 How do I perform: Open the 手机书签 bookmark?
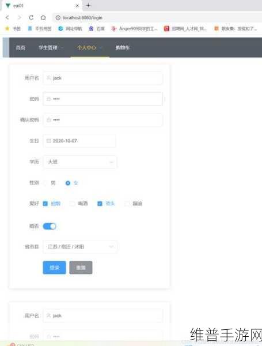pyautogui.click(x=40, y=28)
